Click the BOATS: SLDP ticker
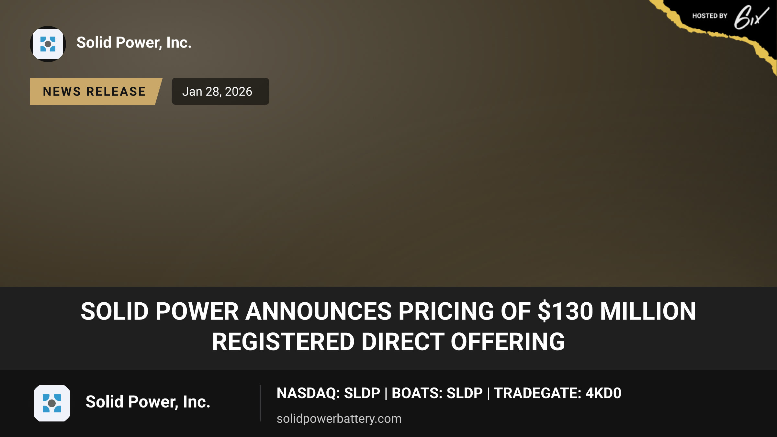Image resolution: width=777 pixels, height=437 pixels. (437, 393)
